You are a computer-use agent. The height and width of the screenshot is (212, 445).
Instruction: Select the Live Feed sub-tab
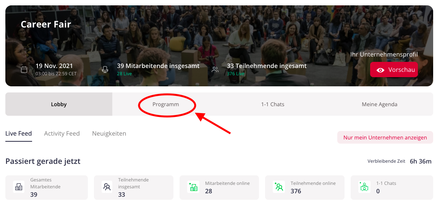coord(19,133)
